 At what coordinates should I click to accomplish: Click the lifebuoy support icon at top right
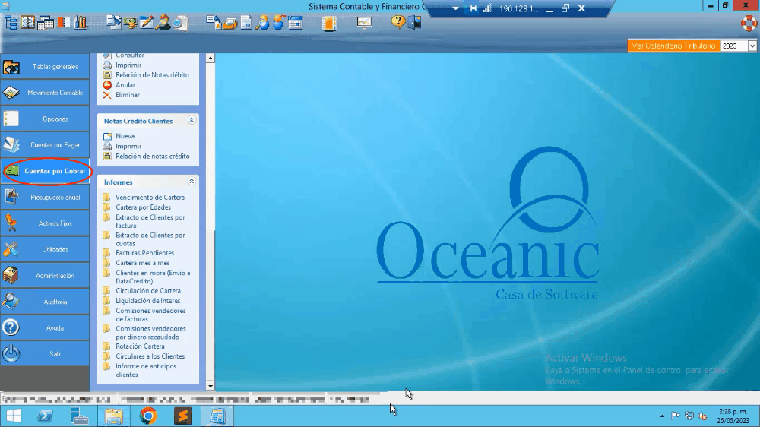[749, 23]
